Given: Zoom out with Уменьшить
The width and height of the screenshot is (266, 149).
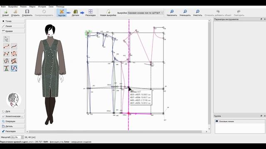Looking at the screenshot, I should [x=185, y=13].
